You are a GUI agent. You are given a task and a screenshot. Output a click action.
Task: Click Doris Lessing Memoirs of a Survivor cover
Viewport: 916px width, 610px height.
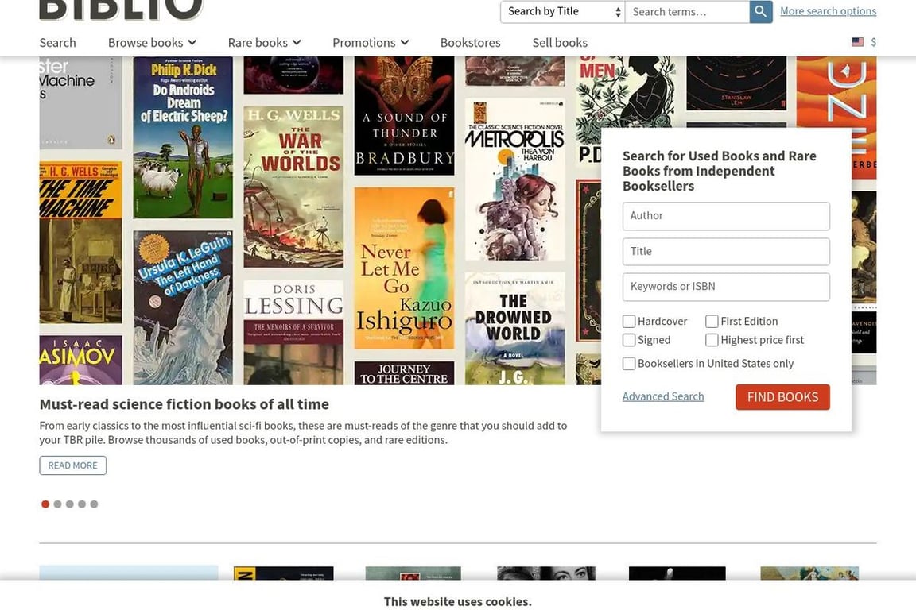[x=293, y=332]
